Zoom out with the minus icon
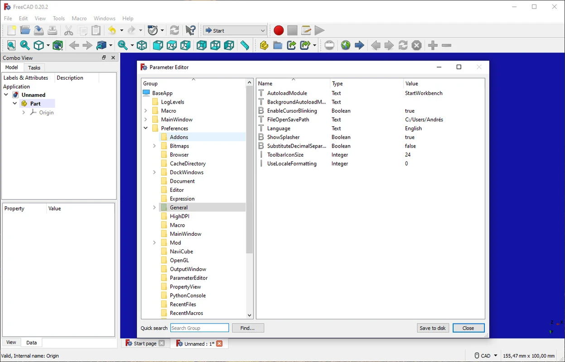Screen dimensions: 565x362 pos(446,45)
